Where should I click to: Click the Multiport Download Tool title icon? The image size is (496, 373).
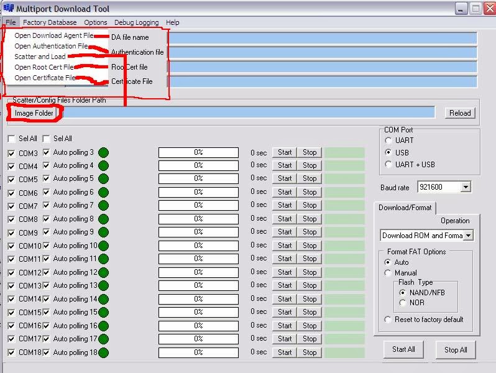pyautogui.click(x=9, y=8)
